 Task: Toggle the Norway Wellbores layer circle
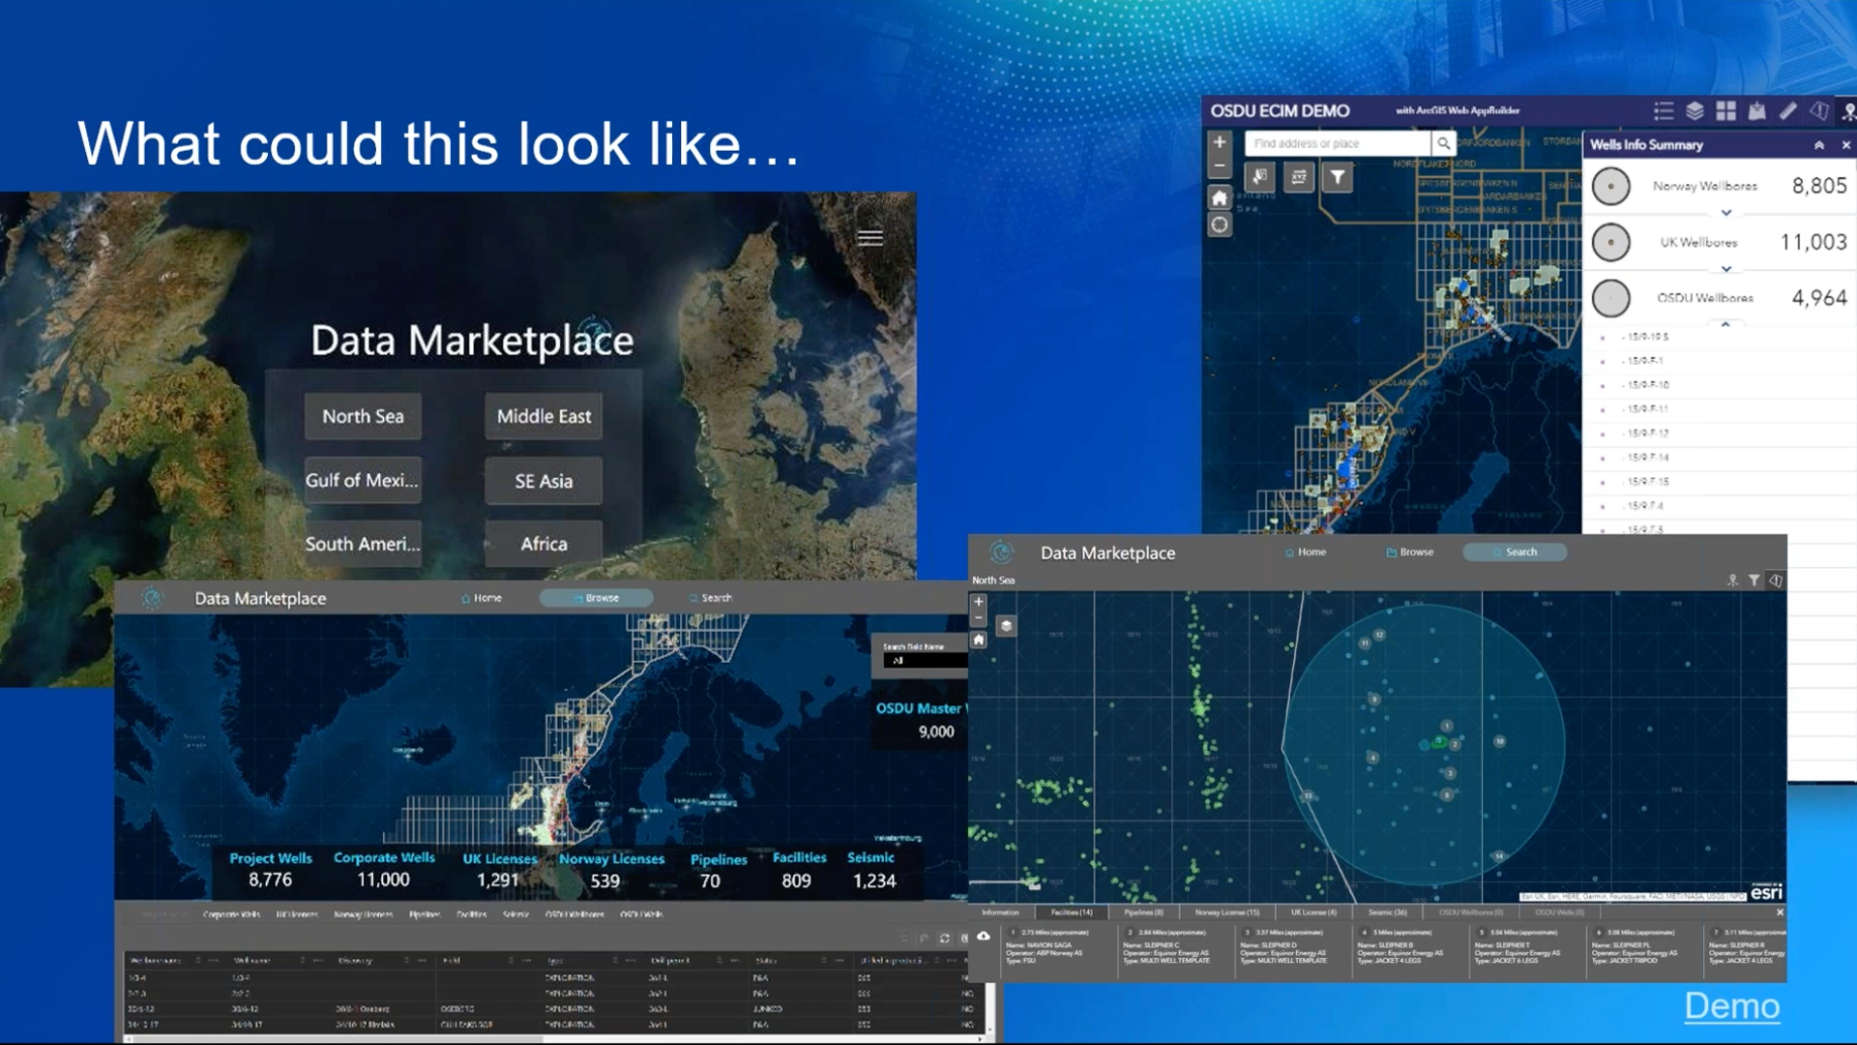coord(1611,186)
